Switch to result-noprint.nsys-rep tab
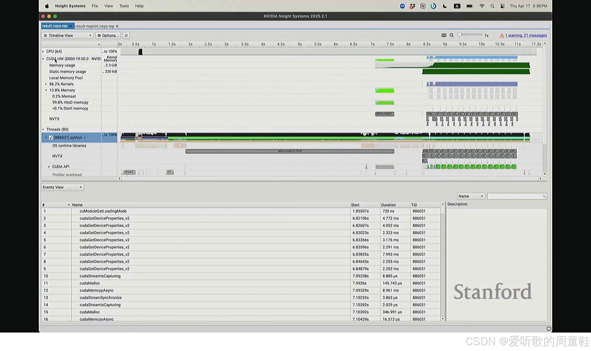 click(94, 26)
